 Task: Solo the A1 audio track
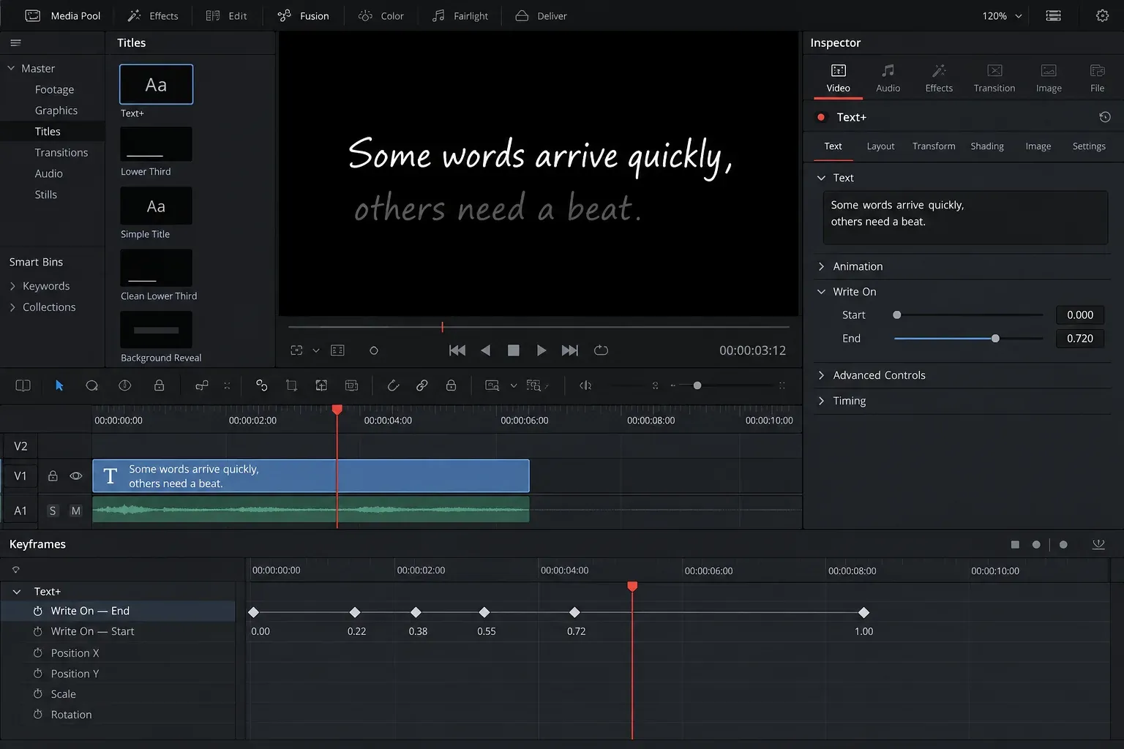pos(53,511)
